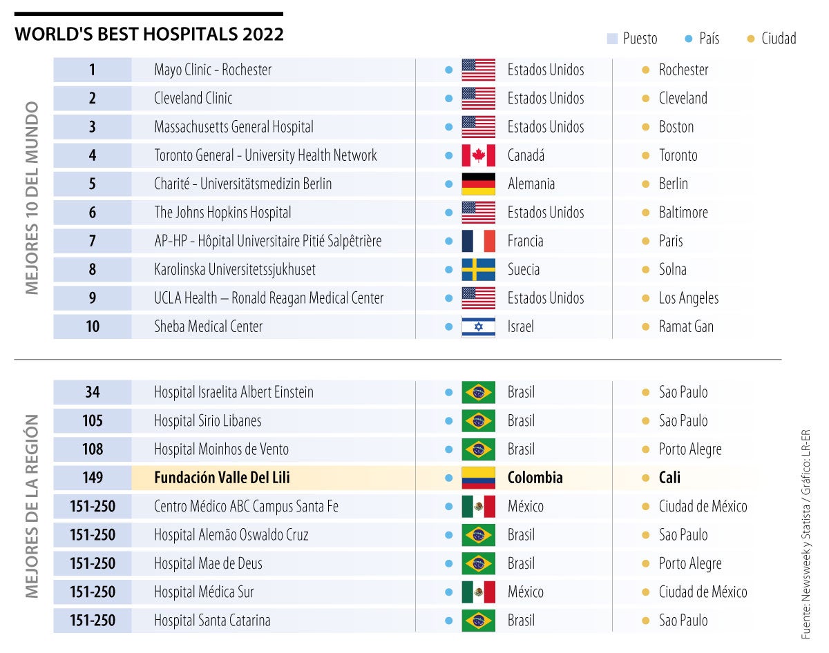
Task: Click the Brazil flag in Hospital Sirio Libanes row
Action: point(478,420)
